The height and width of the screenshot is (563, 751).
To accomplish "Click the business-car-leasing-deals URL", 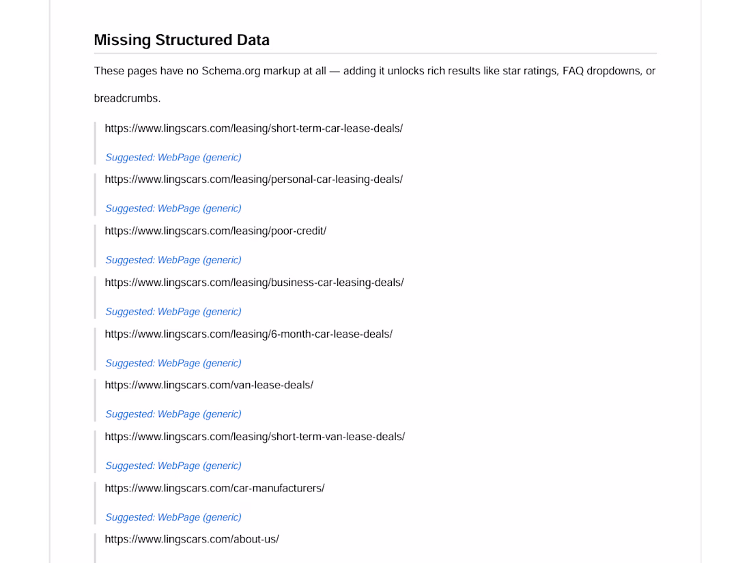I will click(x=255, y=283).
